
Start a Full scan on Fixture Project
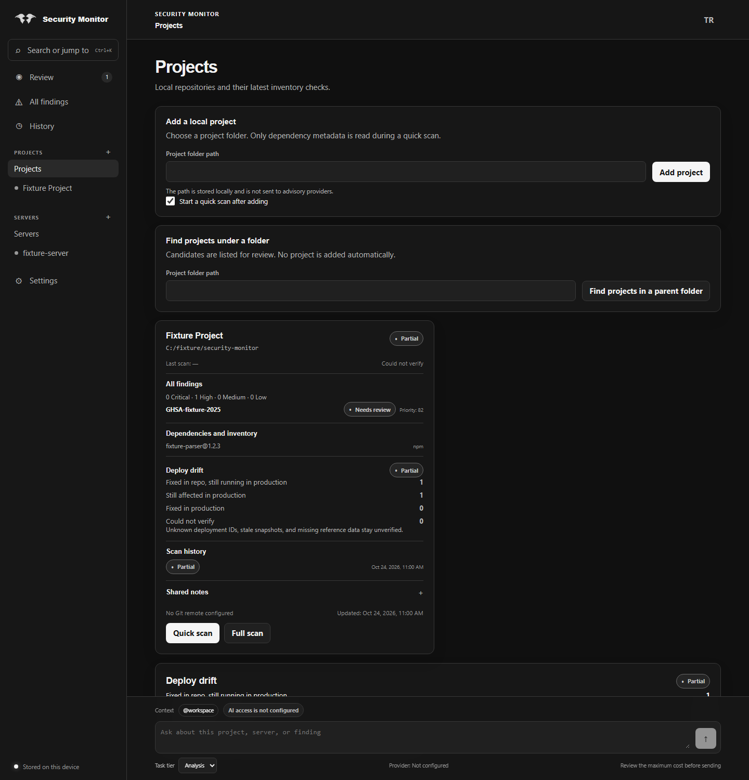(x=247, y=633)
